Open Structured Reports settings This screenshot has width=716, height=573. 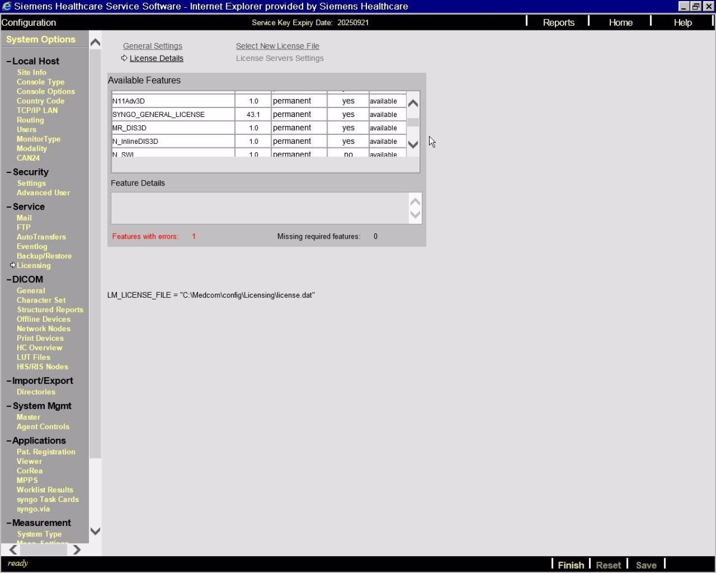coord(50,310)
